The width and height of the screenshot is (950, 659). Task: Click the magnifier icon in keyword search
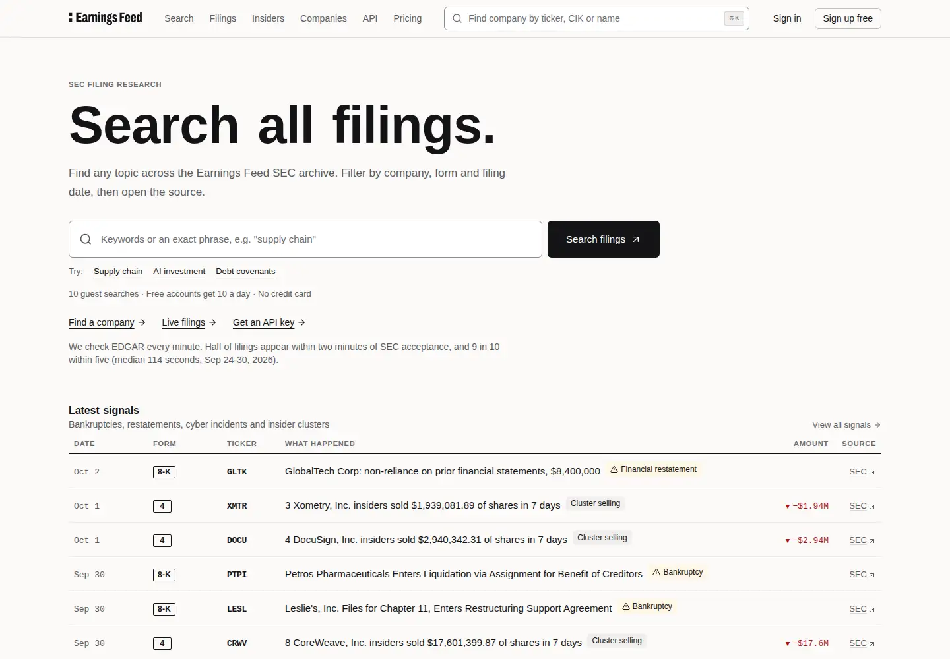pos(86,239)
